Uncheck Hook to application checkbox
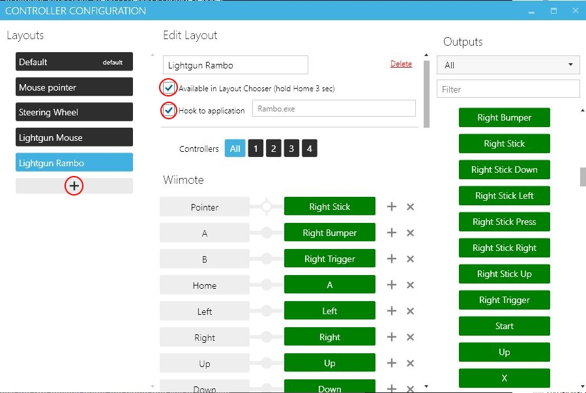586x393 pixels. click(x=169, y=110)
